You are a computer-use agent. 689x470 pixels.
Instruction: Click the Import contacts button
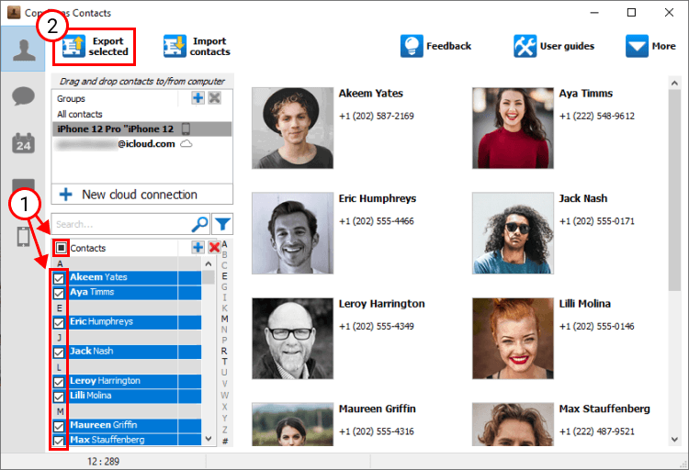tap(197, 47)
